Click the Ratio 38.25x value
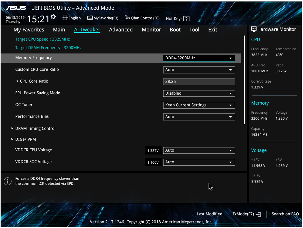Image resolution: width=303 pixels, height=228 pixels. point(281,71)
